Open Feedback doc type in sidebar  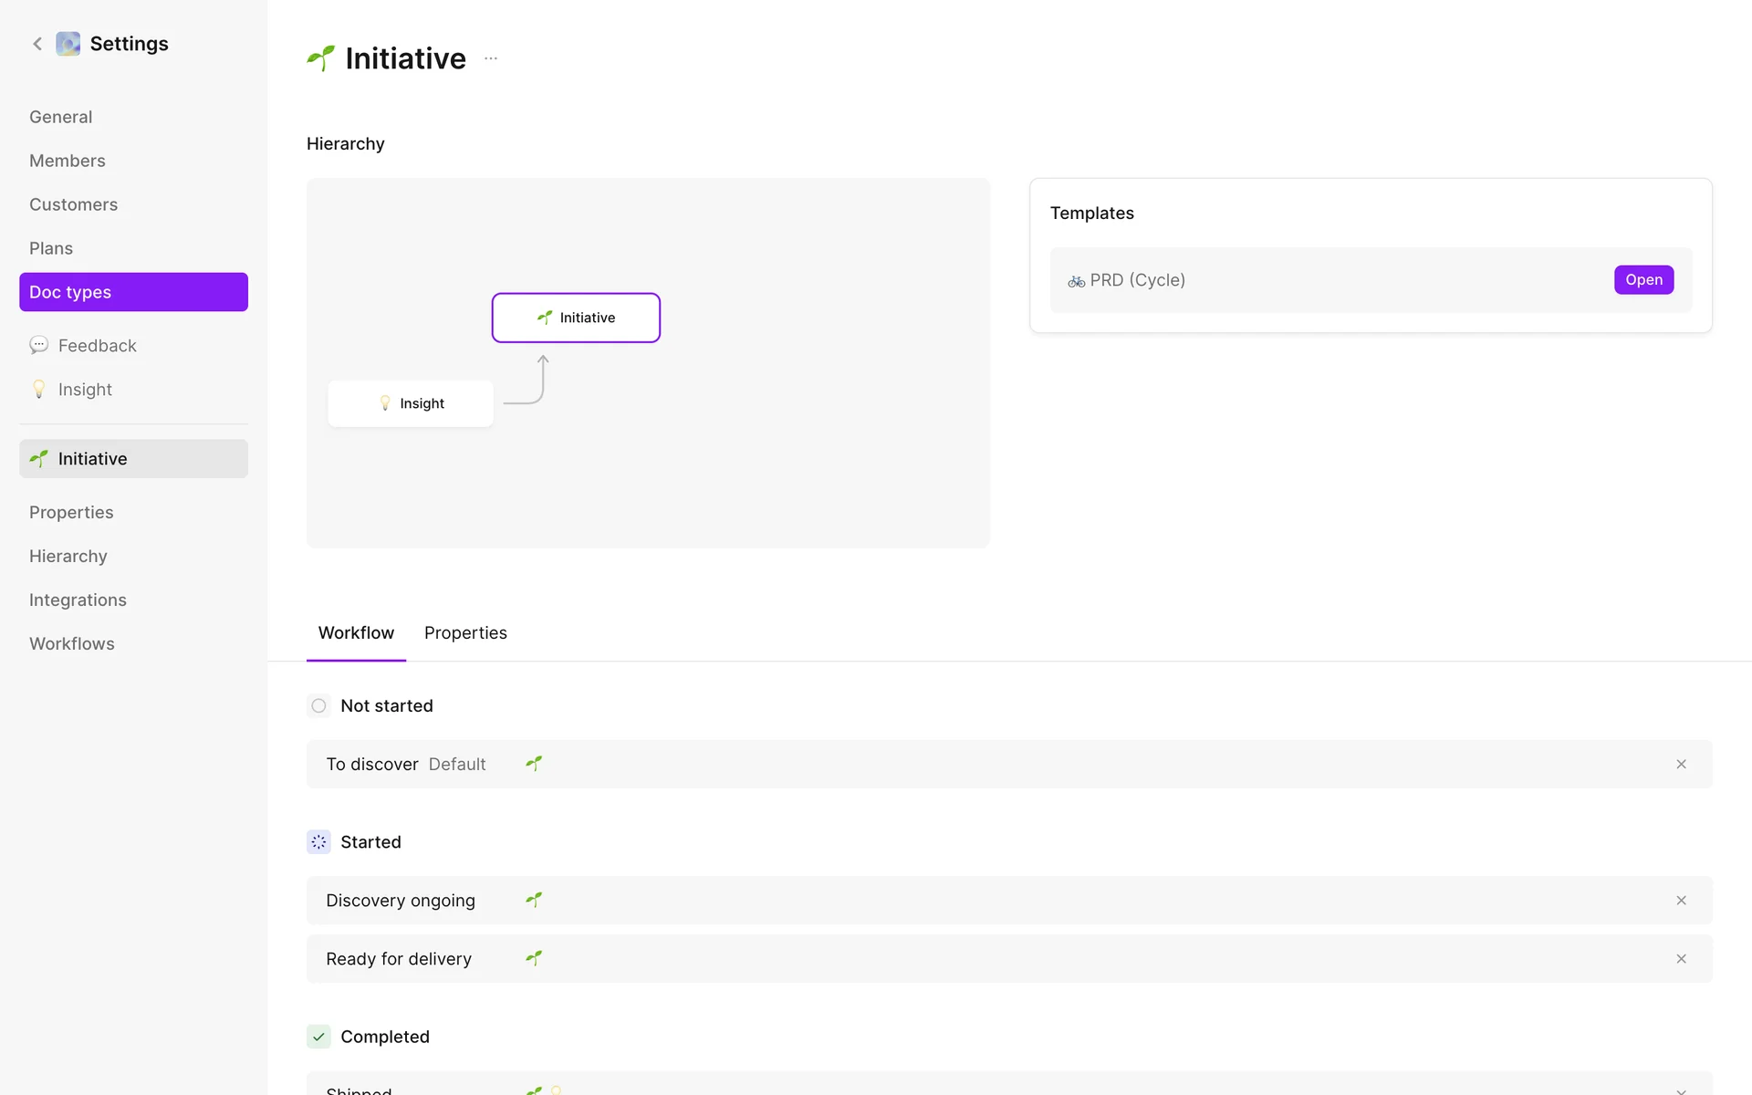[97, 346]
